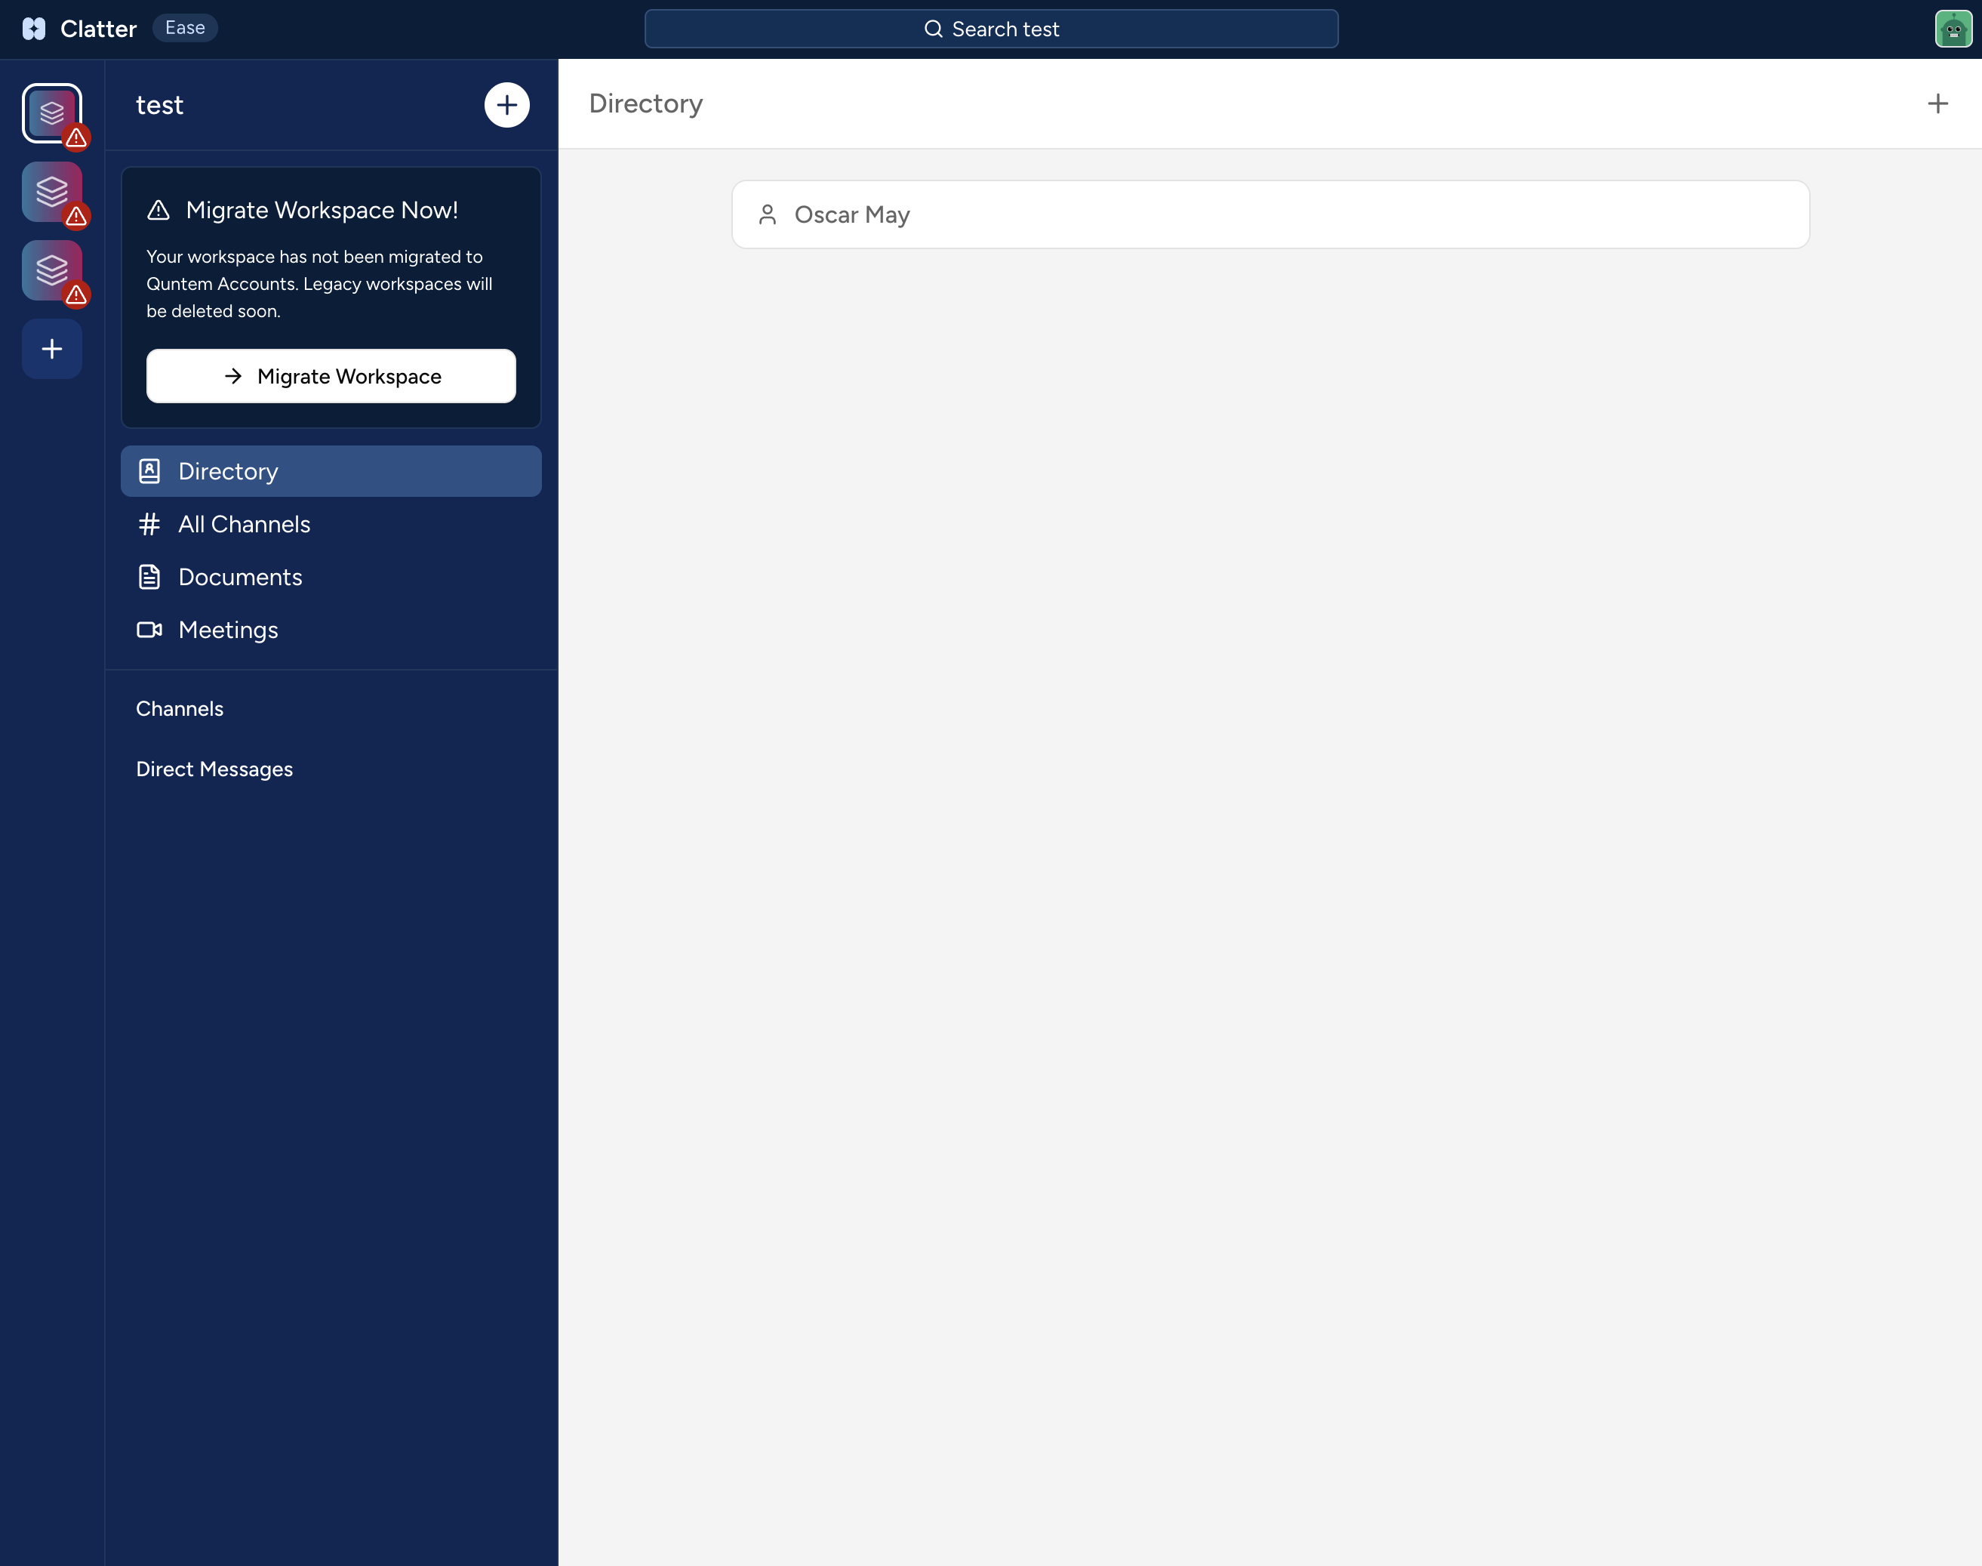Select Directory in sidebar
The image size is (1982, 1566).
pos(228,471)
